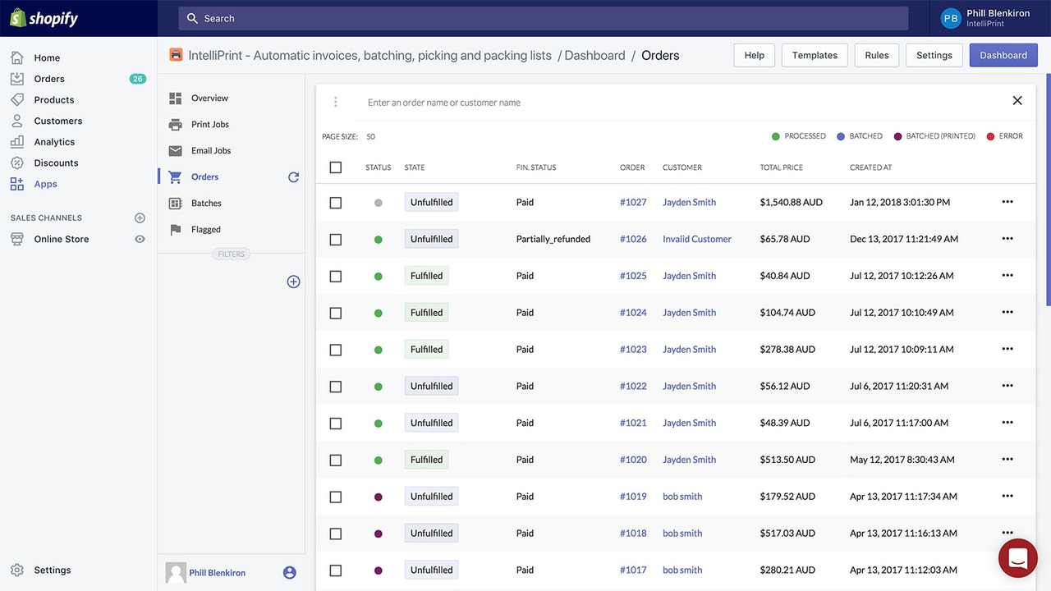Select all orders using the header checkbox
The image size is (1051, 591).
[335, 167]
